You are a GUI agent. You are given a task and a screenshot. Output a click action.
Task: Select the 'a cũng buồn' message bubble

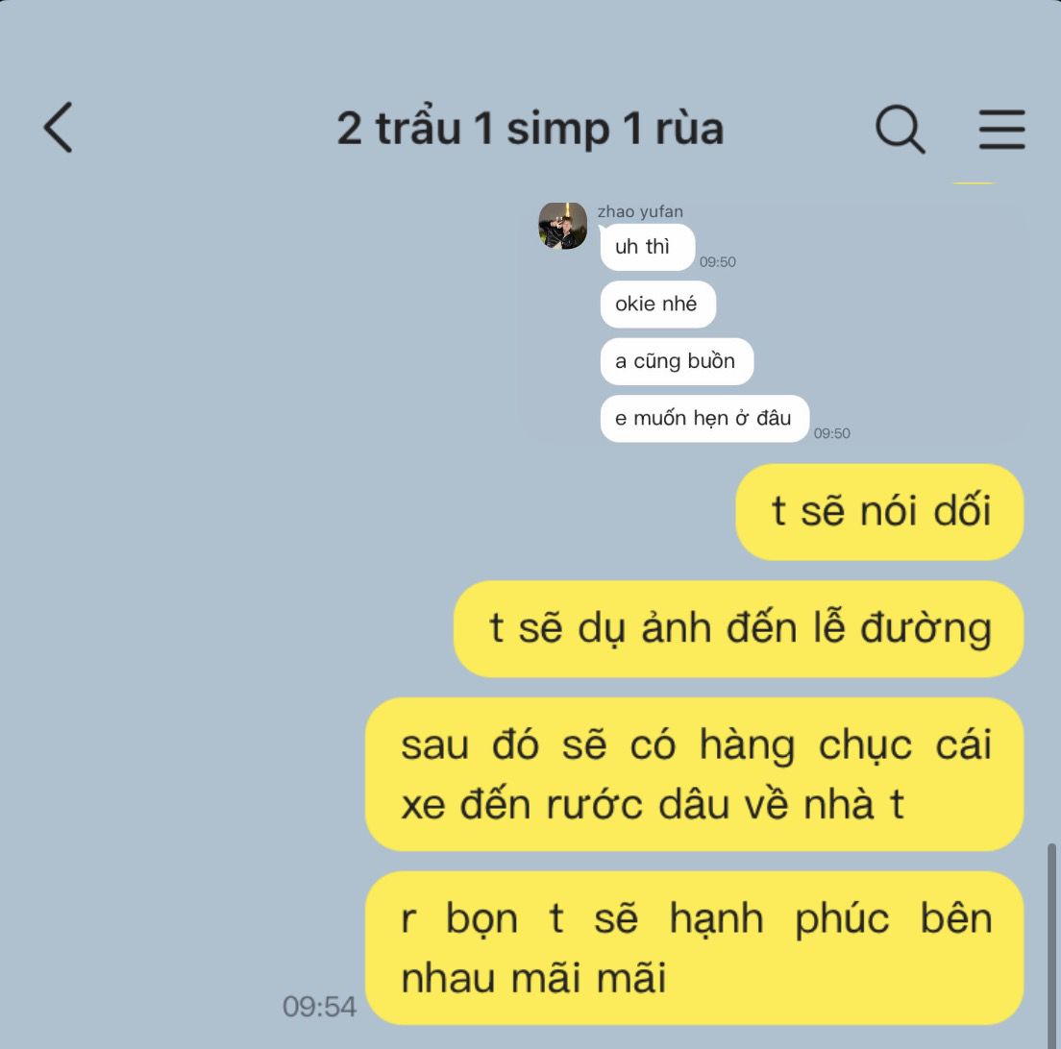click(677, 361)
